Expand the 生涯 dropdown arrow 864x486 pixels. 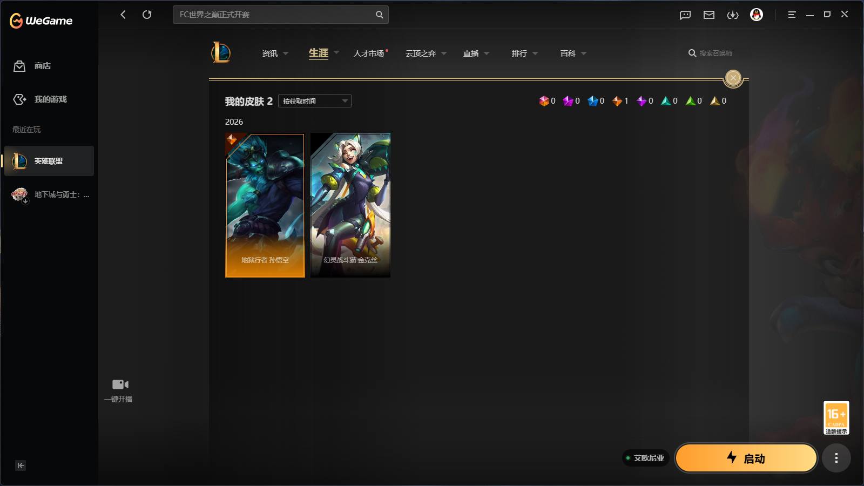point(336,53)
